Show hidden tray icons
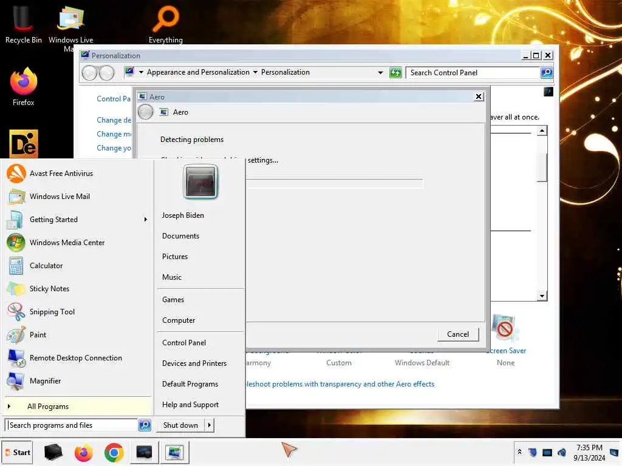The image size is (622, 466). click(520, 452)
